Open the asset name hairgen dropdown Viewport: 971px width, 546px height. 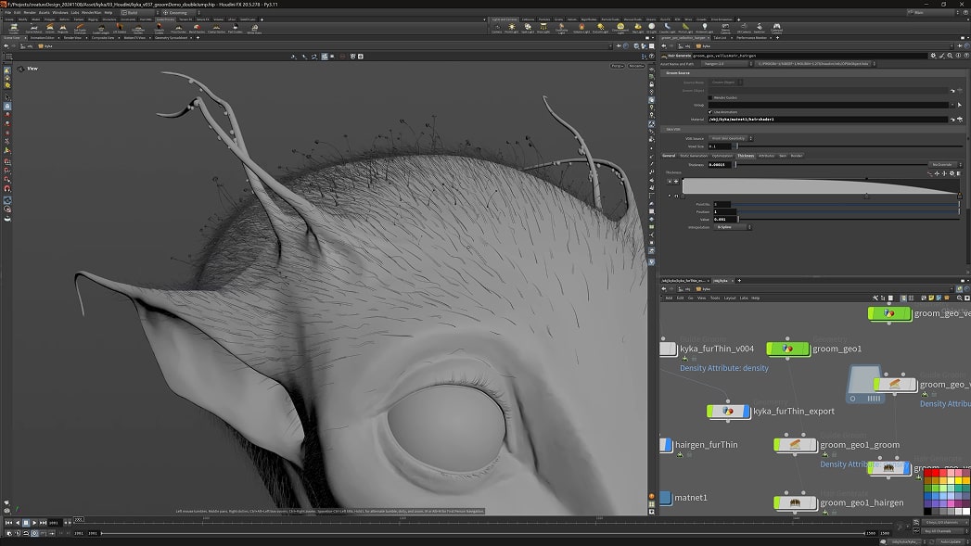click(726, 64)
